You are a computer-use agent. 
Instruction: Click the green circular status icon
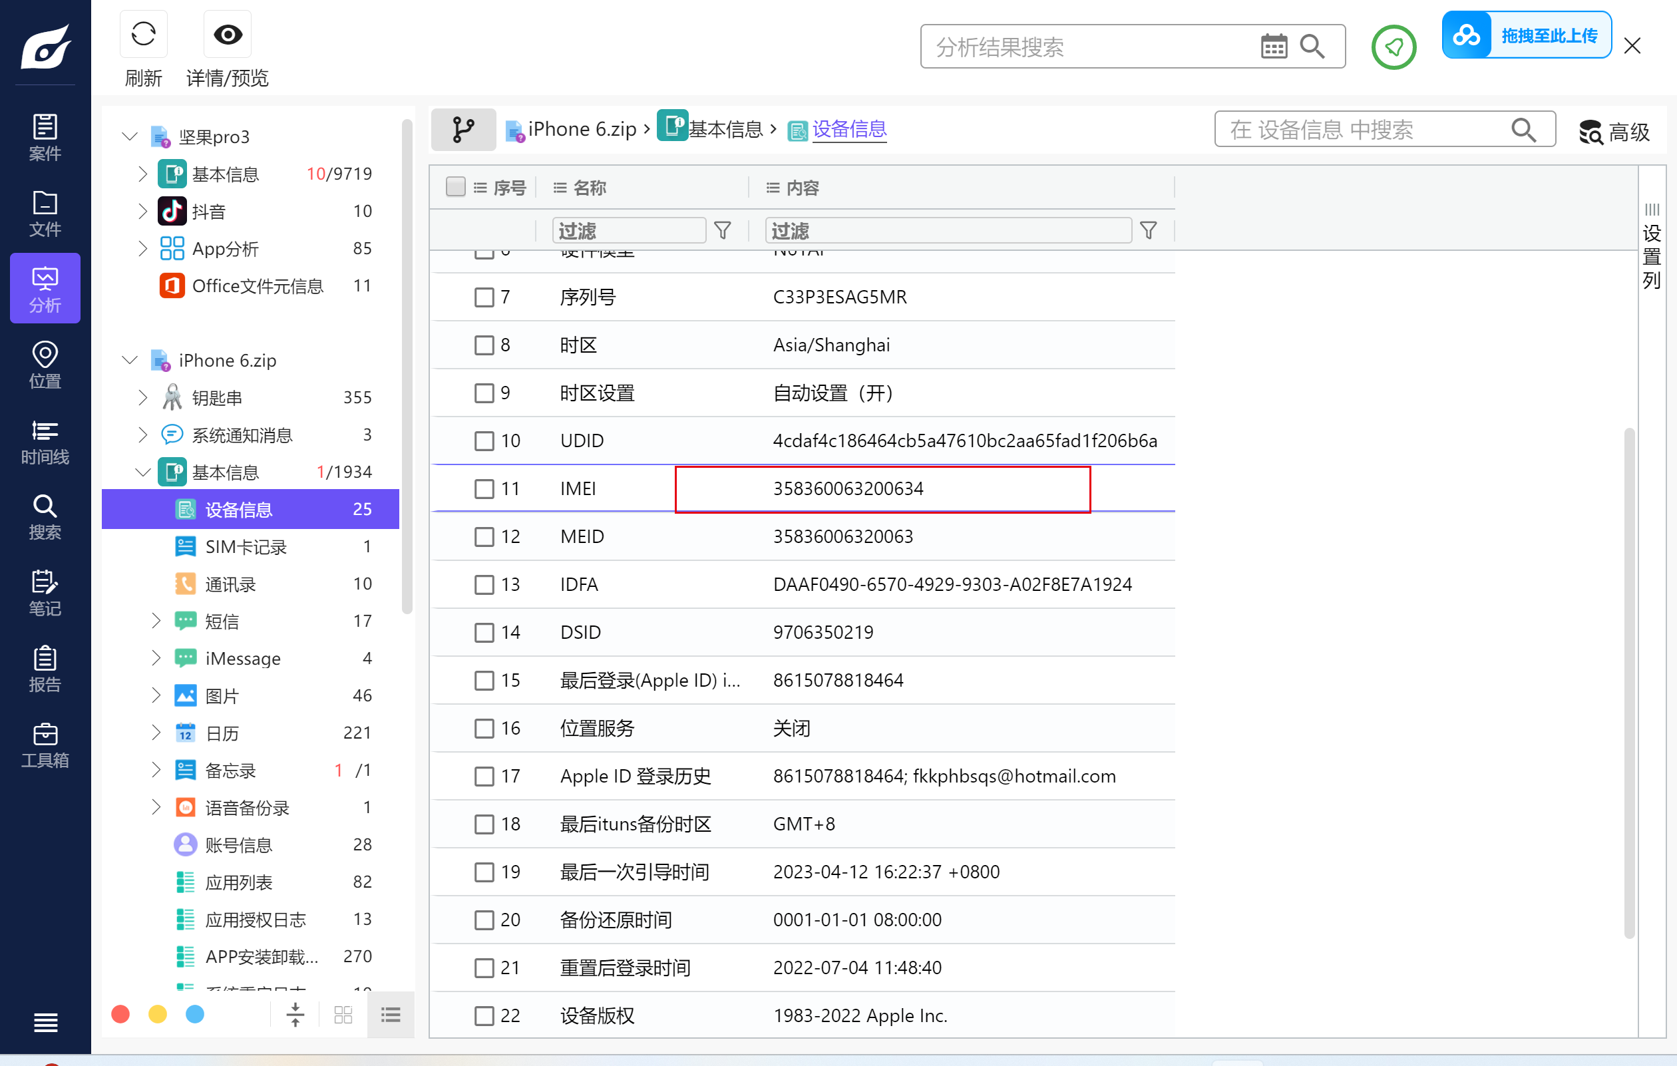1394,47
